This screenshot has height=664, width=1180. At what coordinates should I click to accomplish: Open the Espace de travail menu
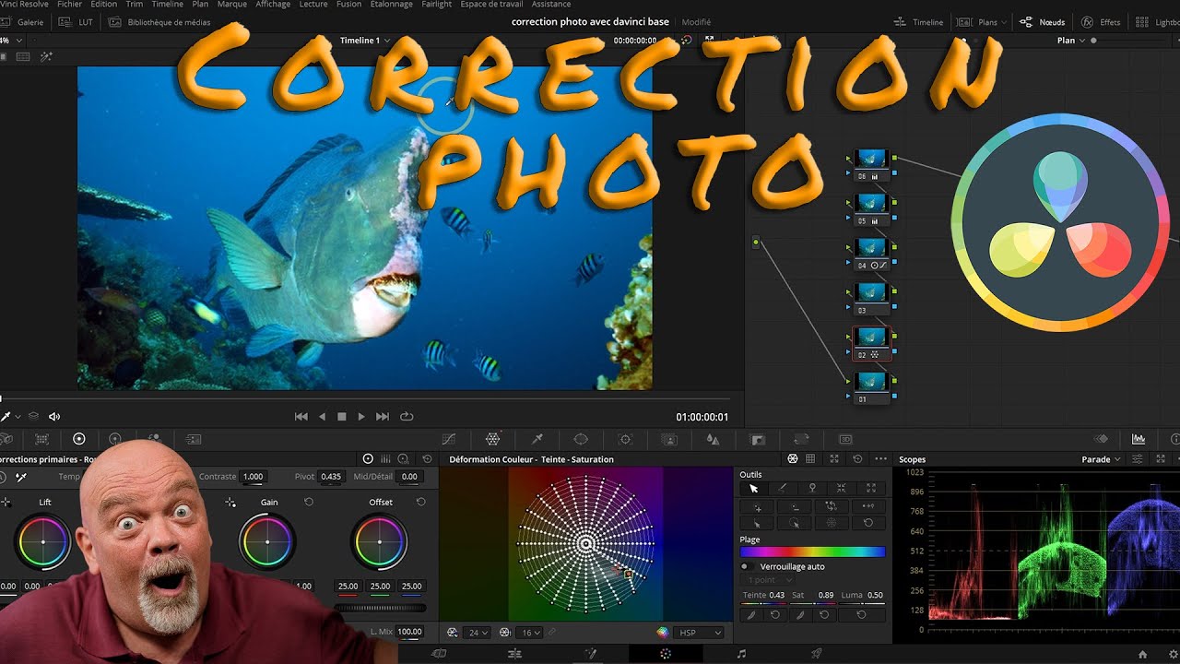pyautogui.click(x=491, y=4)
